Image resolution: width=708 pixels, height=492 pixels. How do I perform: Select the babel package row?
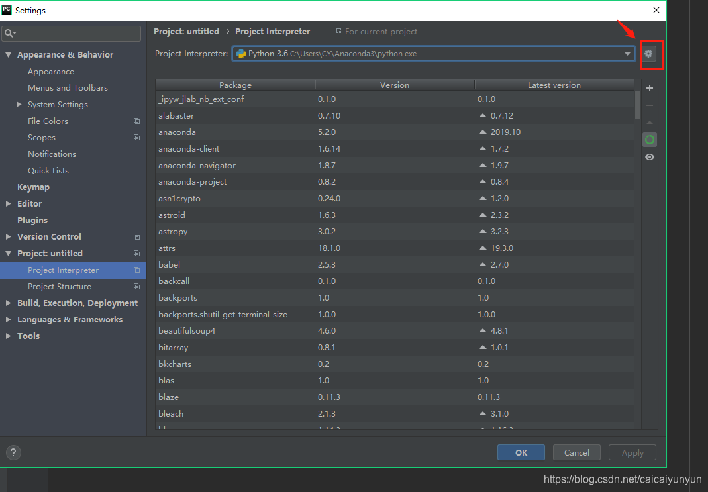395,264
